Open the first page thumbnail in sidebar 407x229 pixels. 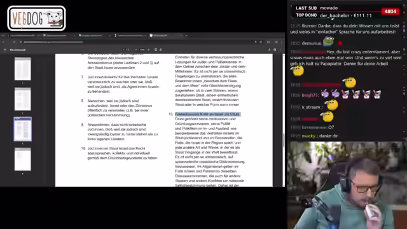point(23,69)
